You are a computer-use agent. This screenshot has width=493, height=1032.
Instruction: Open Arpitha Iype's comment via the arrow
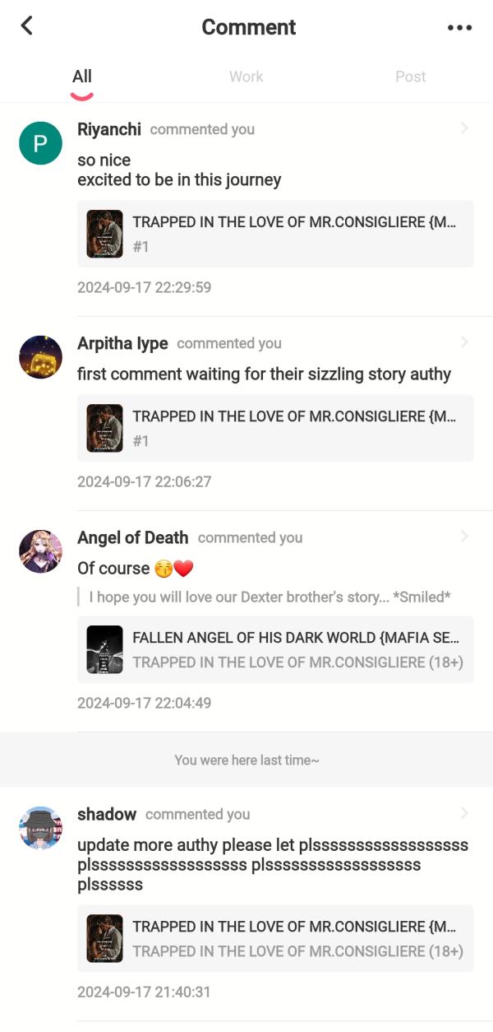[466, 342]
